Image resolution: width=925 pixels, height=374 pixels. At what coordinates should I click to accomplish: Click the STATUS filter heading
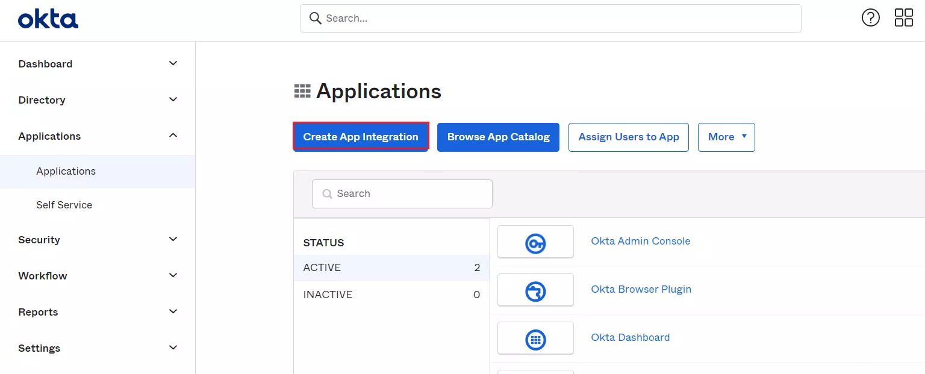323,243
